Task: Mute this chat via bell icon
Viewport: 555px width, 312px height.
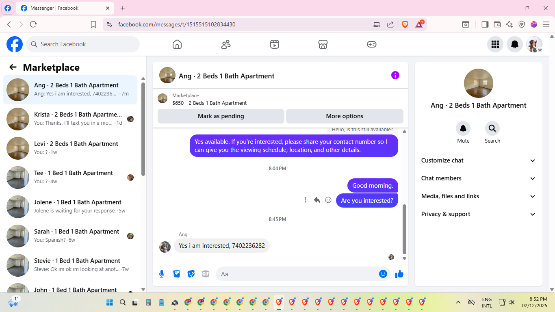Action: pos(463,129)
